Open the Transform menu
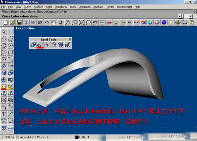This screenshot has width=197, height=141. (x=60, y=7)
